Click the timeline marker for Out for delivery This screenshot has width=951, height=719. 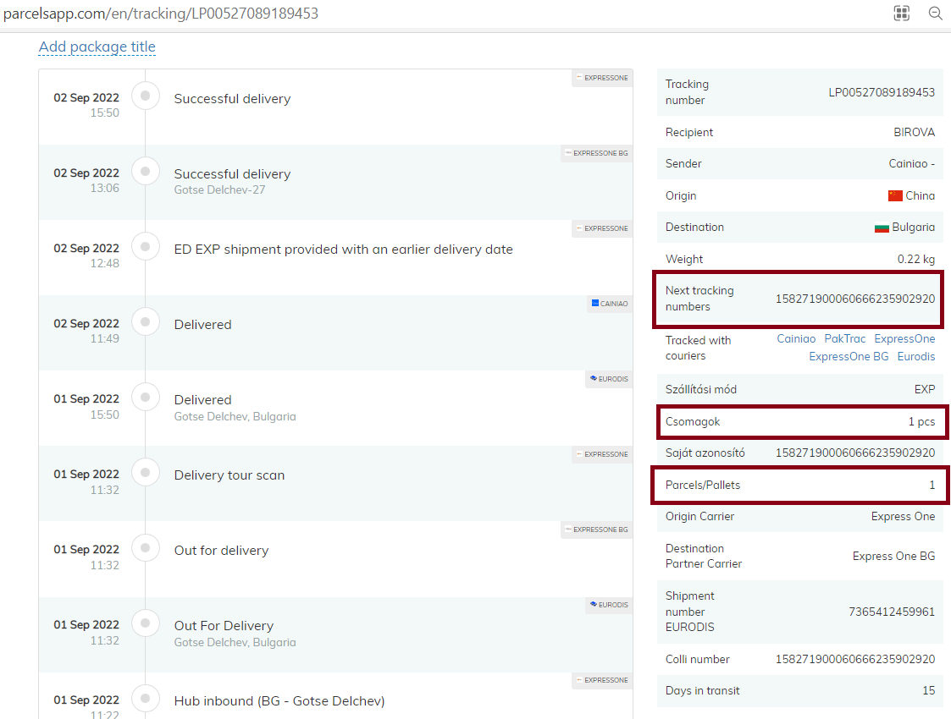point(146,548)
